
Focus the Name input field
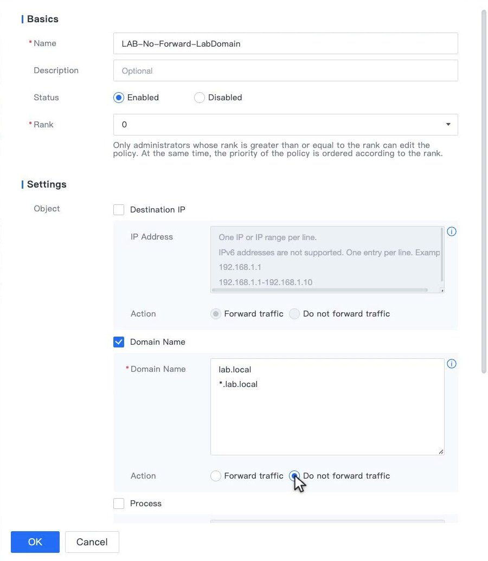[285, 43]
